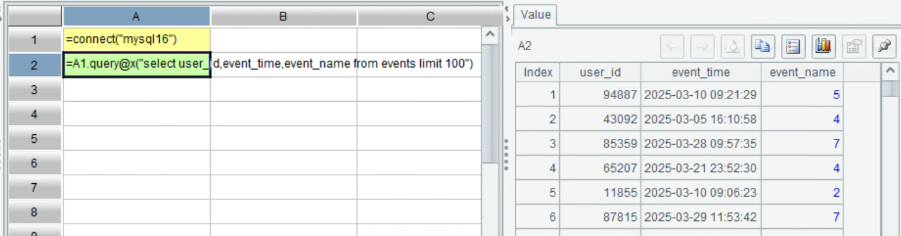The width and height of the screenshot is (901, 236).
Task: Click empty cell A3
Action: [137, 89]
